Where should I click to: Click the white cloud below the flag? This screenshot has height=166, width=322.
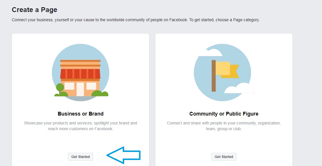click(239, 88)
